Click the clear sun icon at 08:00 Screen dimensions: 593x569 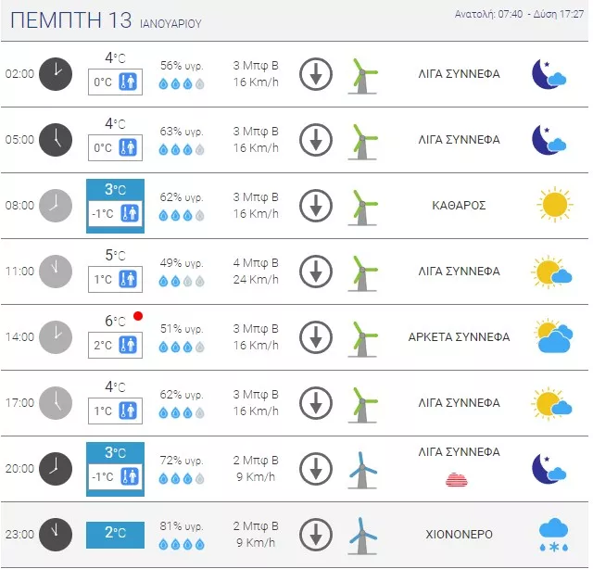pyautogui.click(x=554, y=205)
